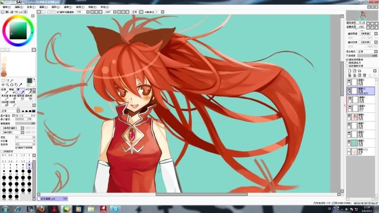The height and width of the screenshot is (213, 379).
Task: Open the paper texture (畫紙質感) dropdown
Action: (x=367, y=34)
